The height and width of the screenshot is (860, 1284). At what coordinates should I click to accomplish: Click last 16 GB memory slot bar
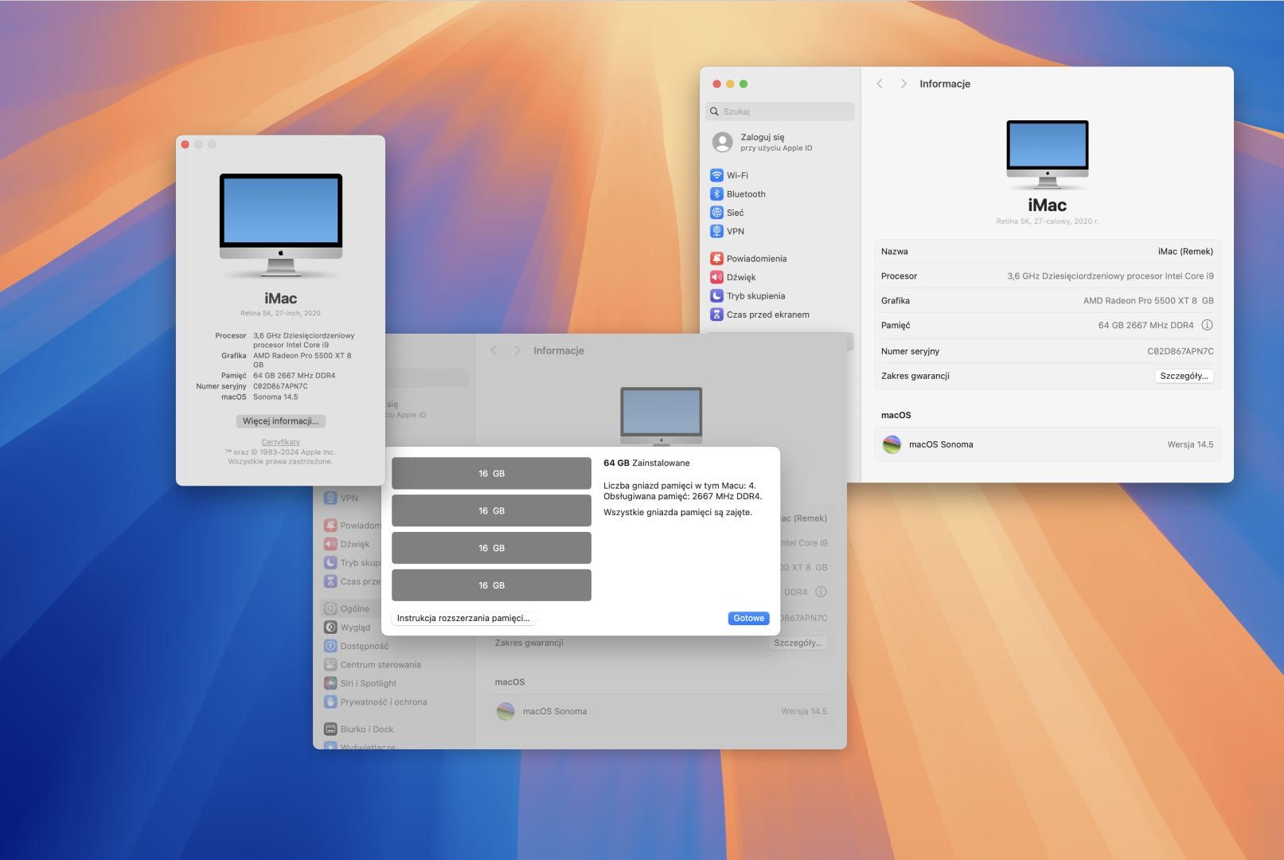click(491, 585)
